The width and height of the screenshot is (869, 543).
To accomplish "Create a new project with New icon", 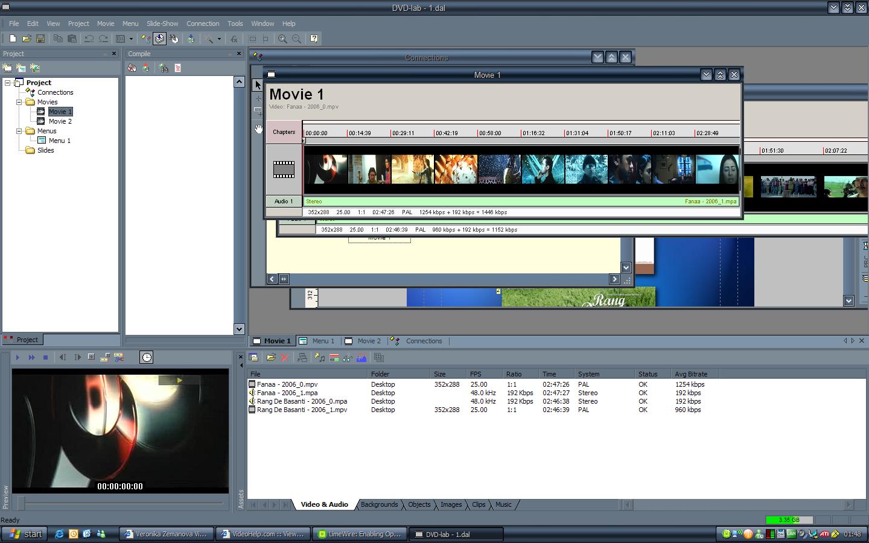I will click(13, 39).
